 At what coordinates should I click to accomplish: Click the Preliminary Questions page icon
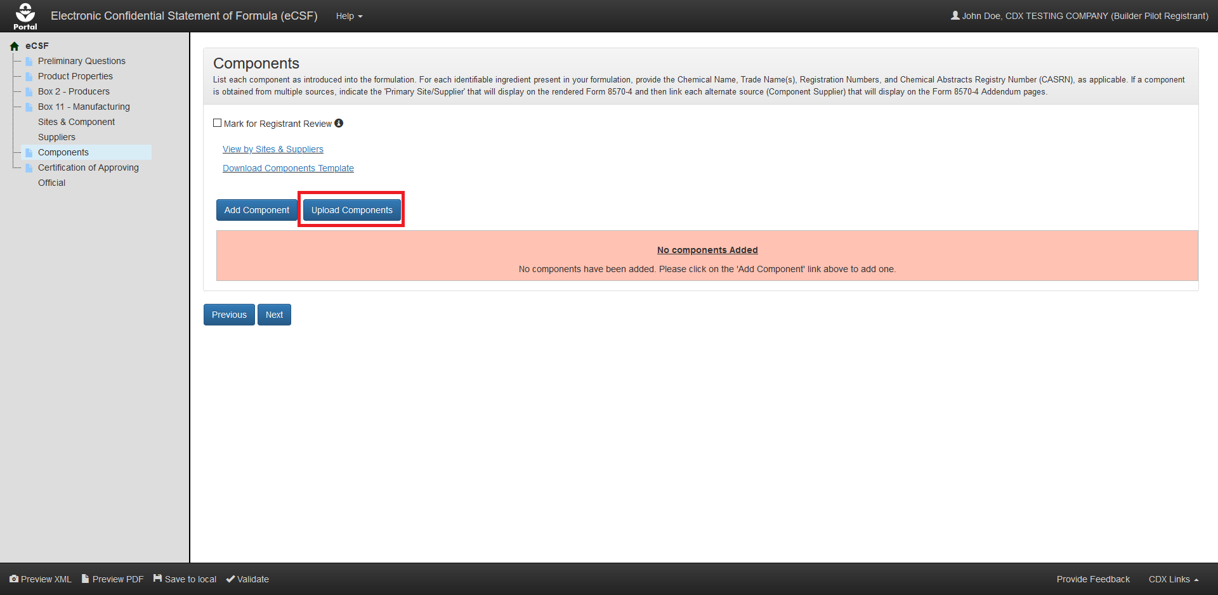click(29, 62)
